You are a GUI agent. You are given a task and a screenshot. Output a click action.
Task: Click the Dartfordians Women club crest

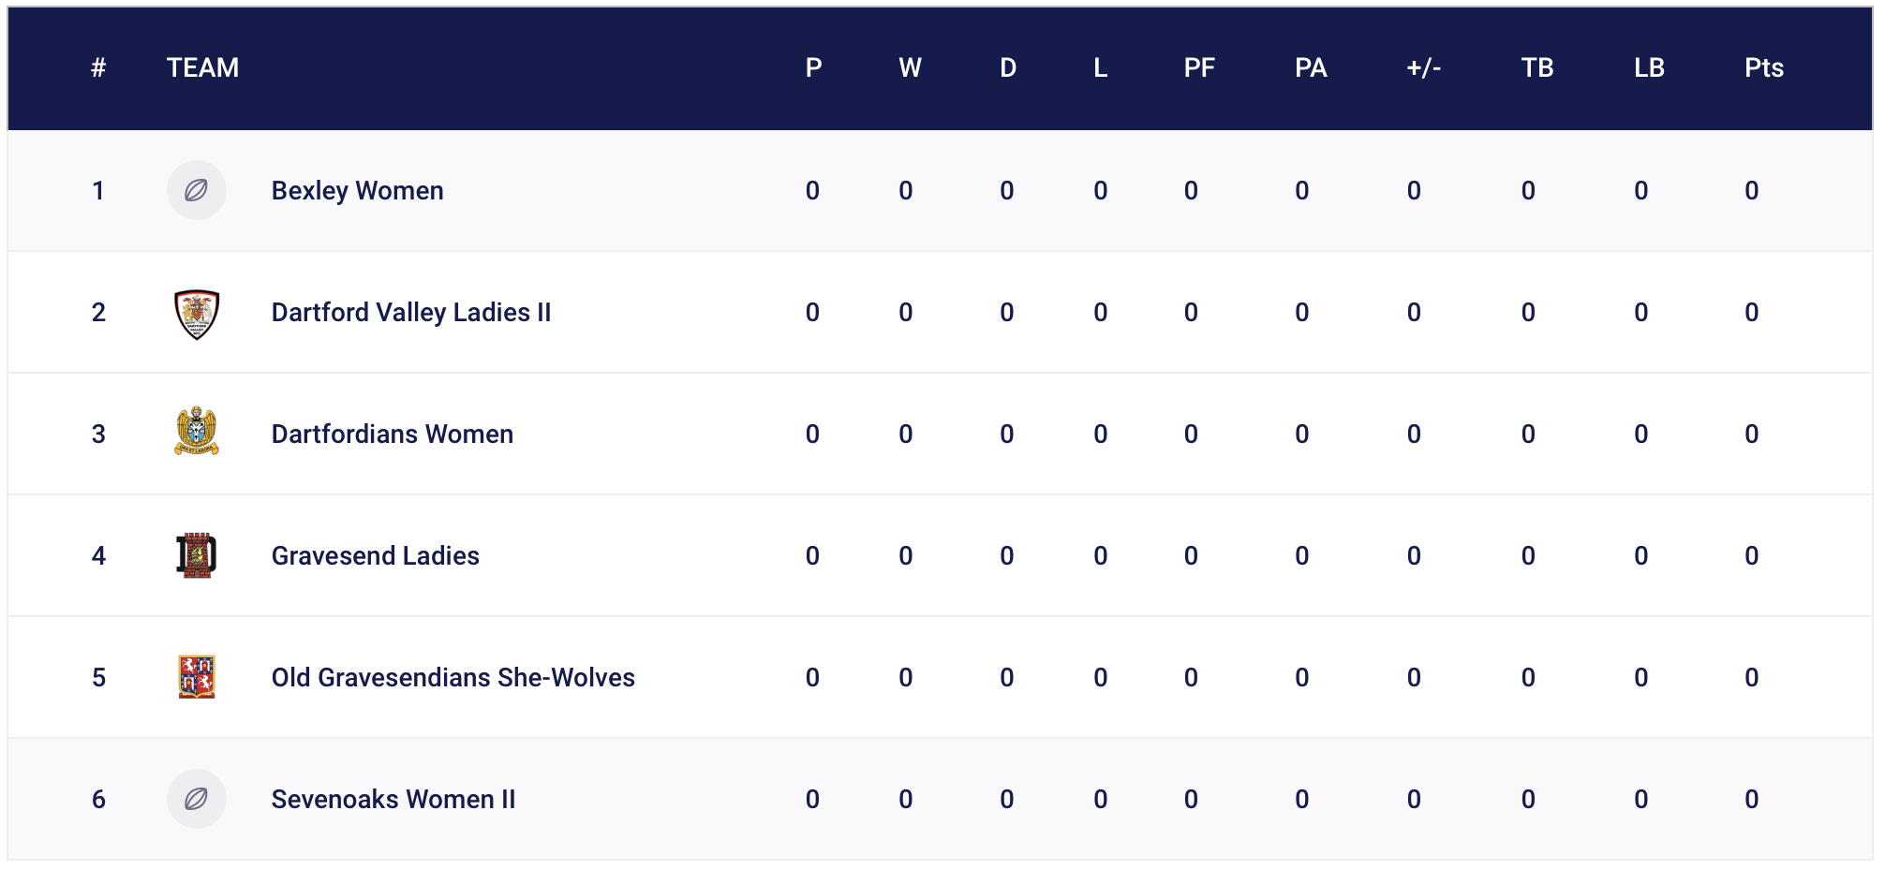point(197,432)
